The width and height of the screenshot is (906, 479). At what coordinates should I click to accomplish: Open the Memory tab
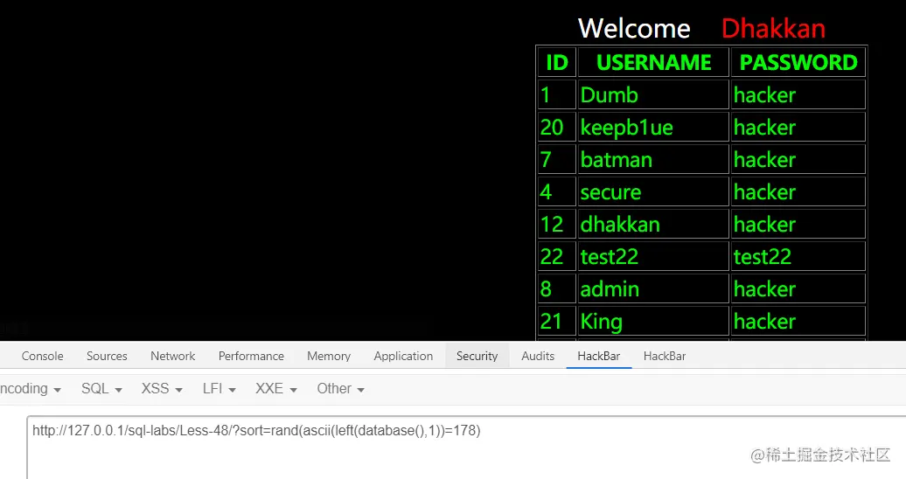click(329, 356)
